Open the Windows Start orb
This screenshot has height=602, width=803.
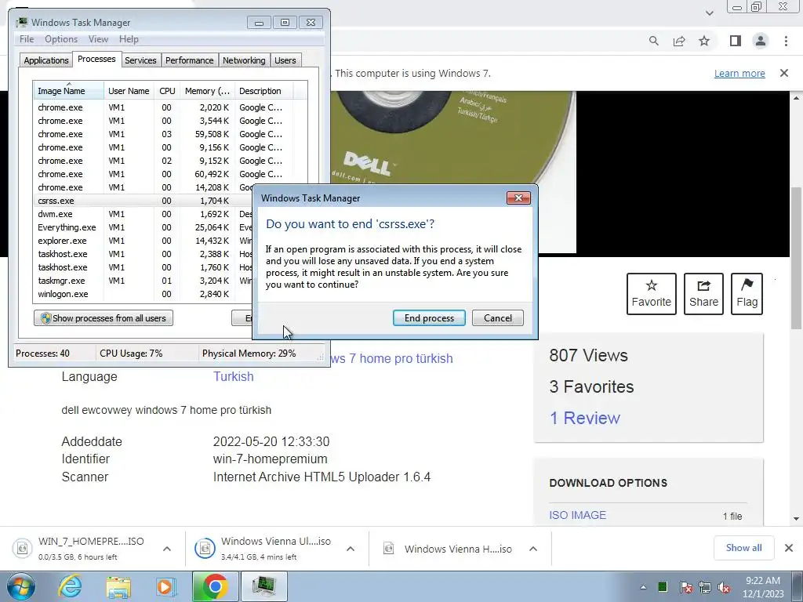coord(20,586)
